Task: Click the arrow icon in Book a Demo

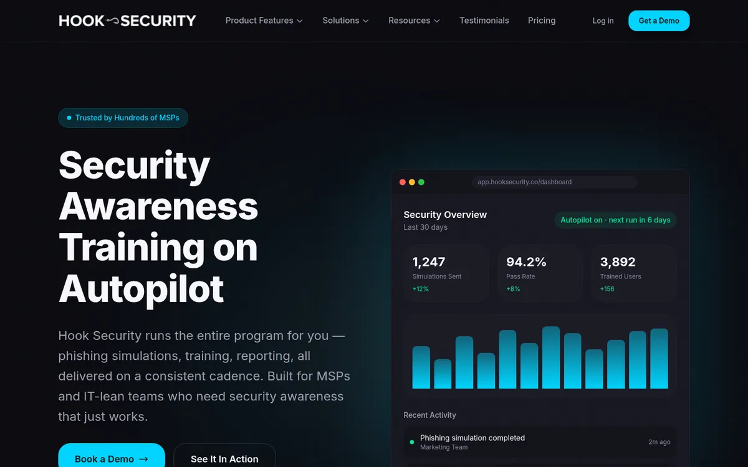Action: (x=143, y=460)
